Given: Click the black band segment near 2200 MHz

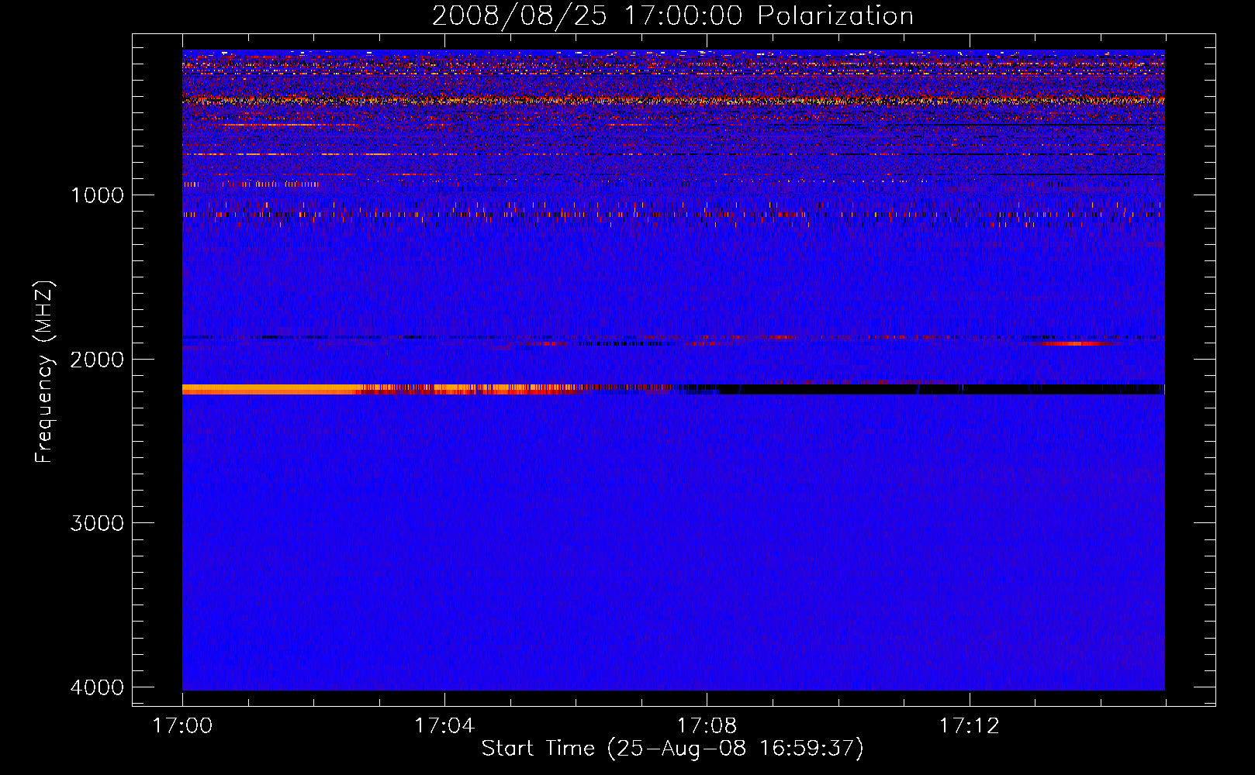Looking at the screenshot, I should (942, 389).
